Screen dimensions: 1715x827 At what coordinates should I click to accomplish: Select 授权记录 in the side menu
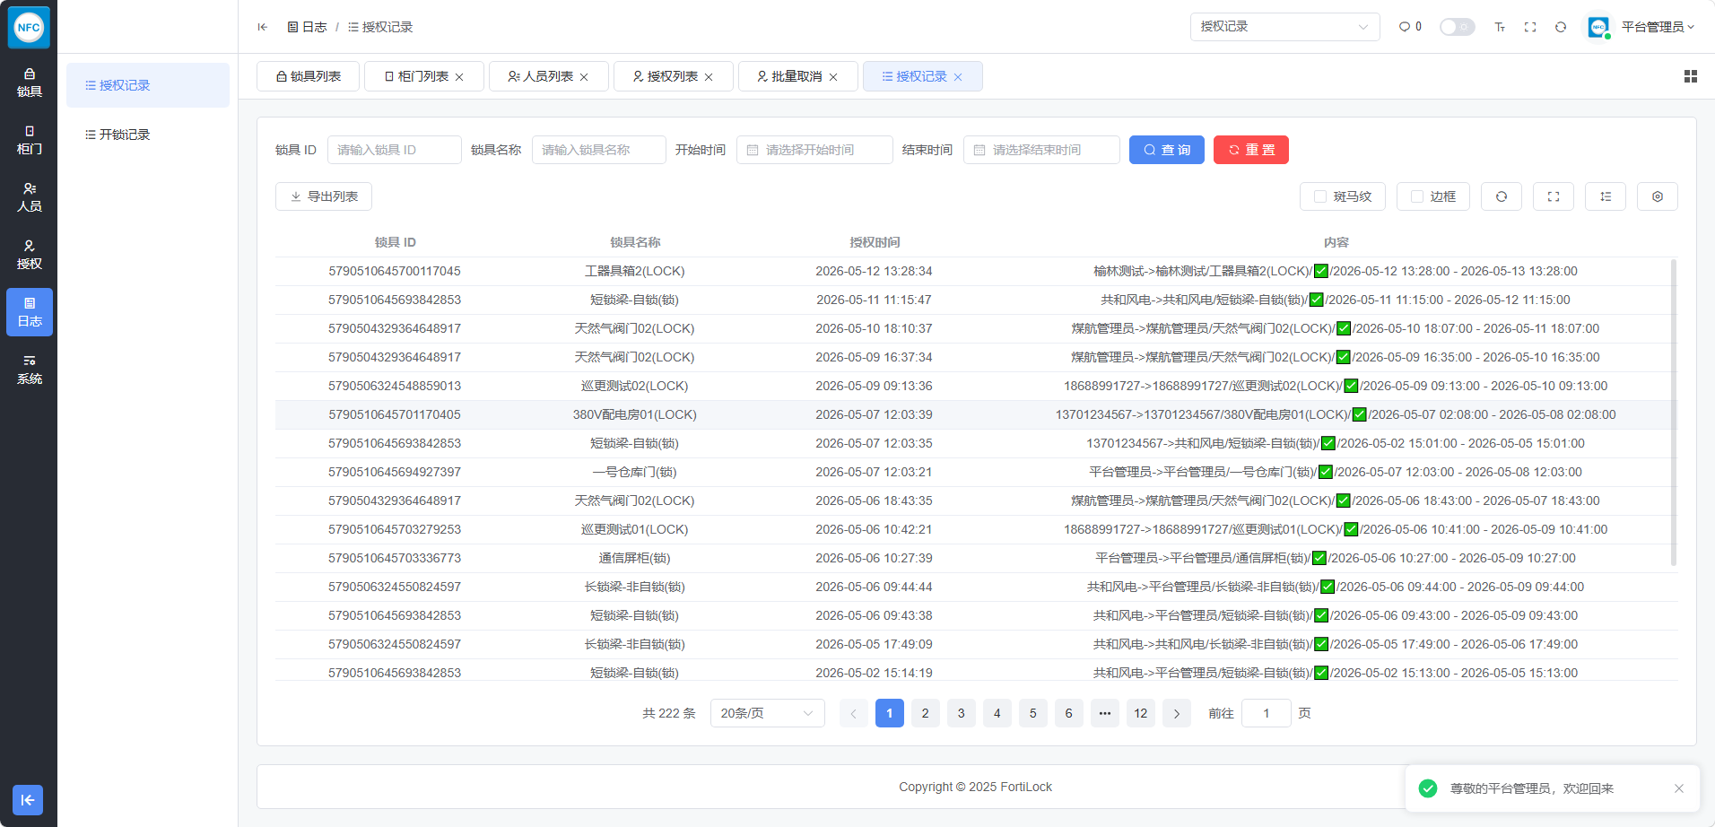click(148, 85)
